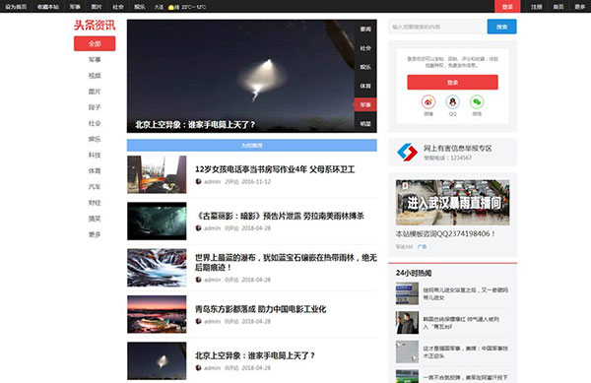The image size is (591, 383).
Task: Click the red-blue report center logo
Action: click(x=407, y=153)
